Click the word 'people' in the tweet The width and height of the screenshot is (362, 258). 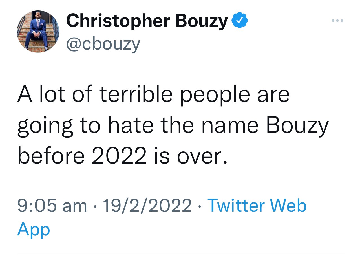click(215, 95)
